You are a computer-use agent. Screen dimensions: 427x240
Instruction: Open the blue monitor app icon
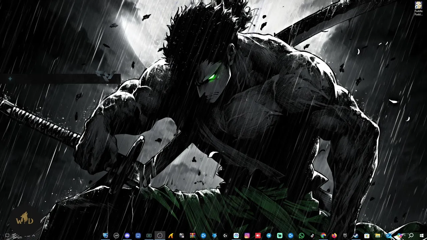(138, 236)
